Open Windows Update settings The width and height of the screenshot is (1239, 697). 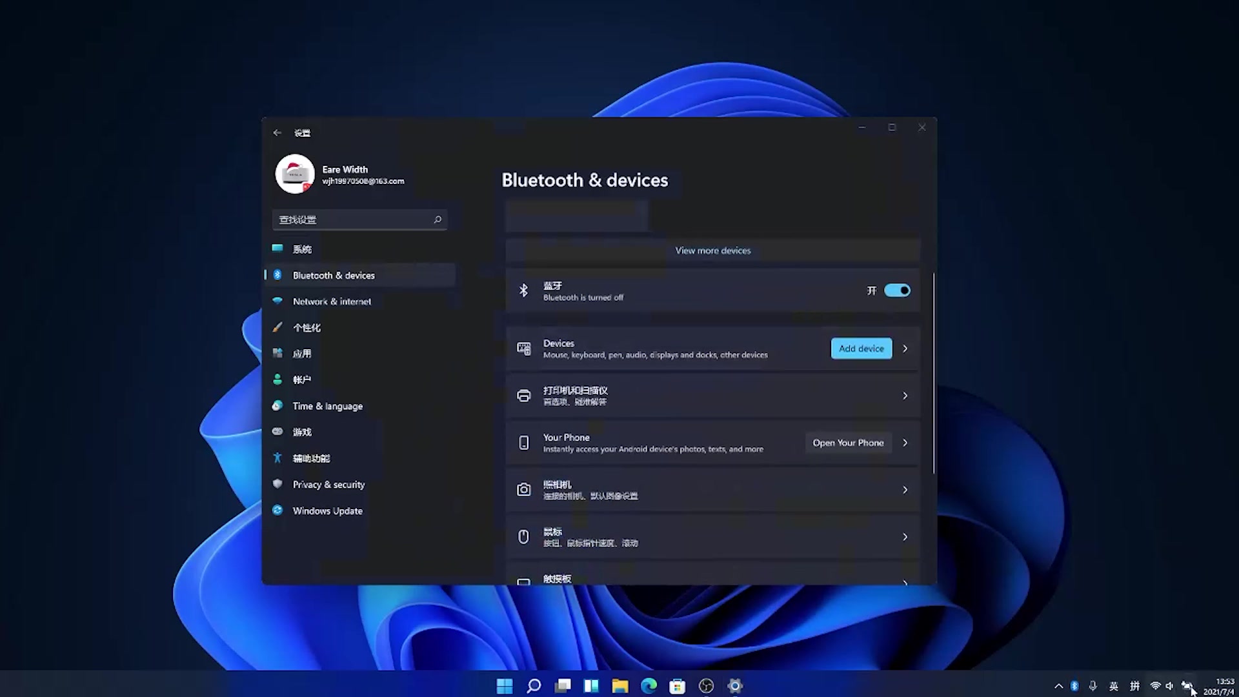tap(327, 510)
